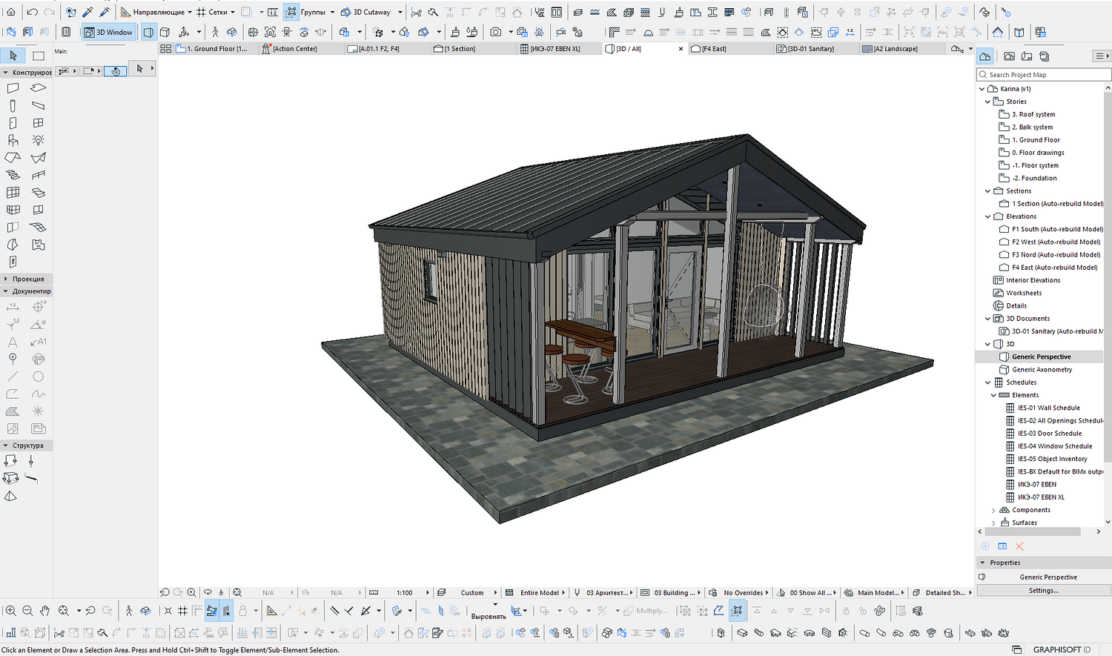This screenshot has width=1112, height=656.
Task: Open the Направляющие dropdown arrow
Action: point(189,12)
